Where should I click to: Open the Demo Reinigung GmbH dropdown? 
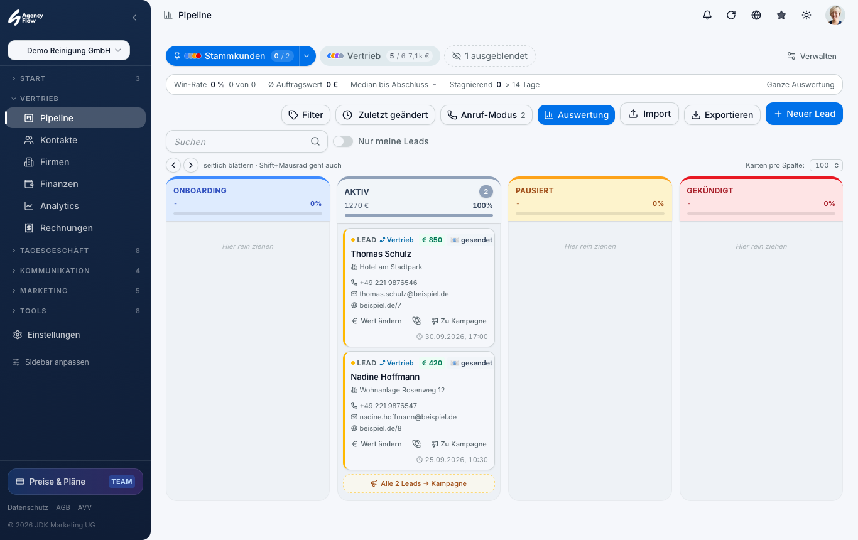click(x=68, y=51)
